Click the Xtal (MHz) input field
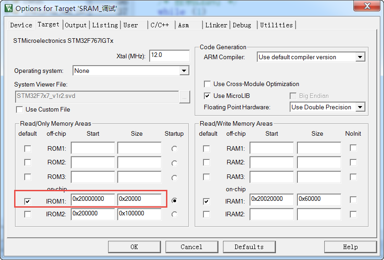This screenshot has height=260, width=384. click(170, 56)
